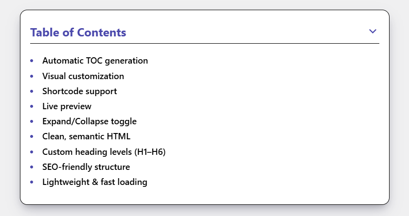409x216 pixels.
Task: Click the bullet beside Live preview
Action: (x=32, y=106)
